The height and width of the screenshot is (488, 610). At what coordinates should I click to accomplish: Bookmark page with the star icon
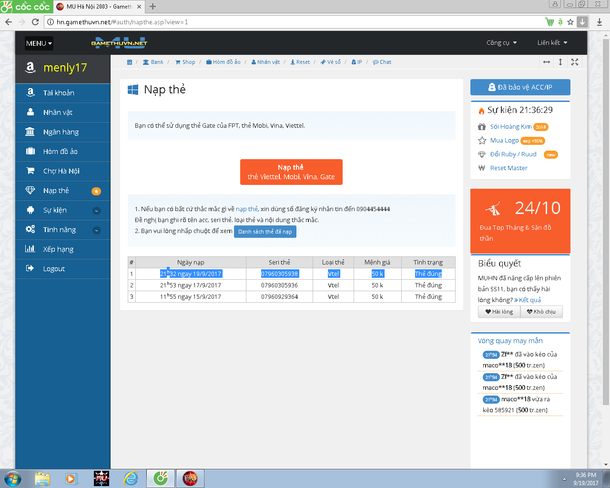570,22
